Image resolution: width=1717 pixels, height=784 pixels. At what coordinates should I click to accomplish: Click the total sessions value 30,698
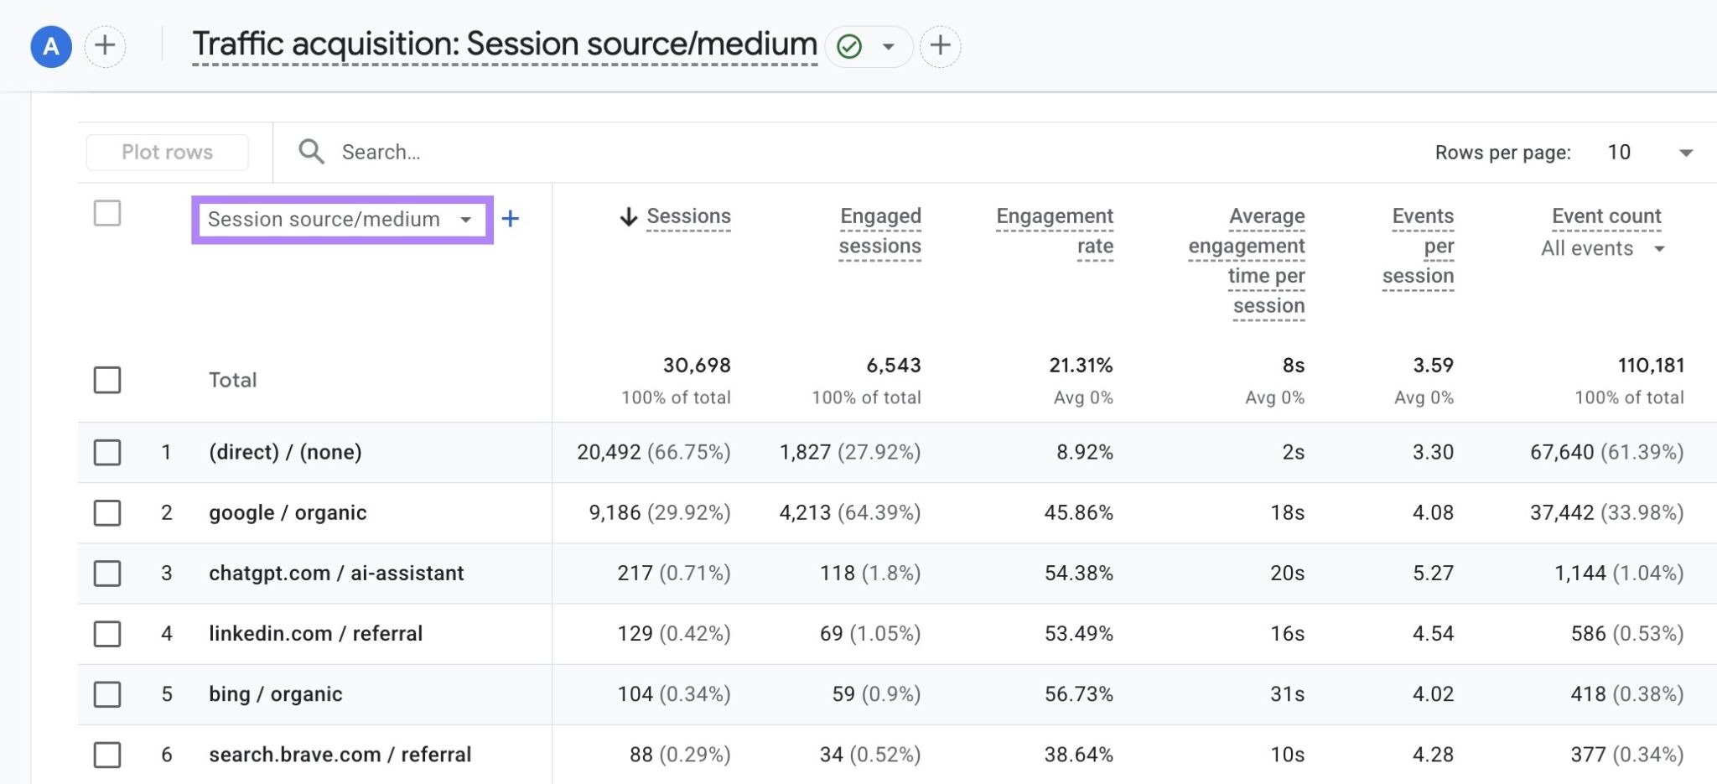[697, 366]
